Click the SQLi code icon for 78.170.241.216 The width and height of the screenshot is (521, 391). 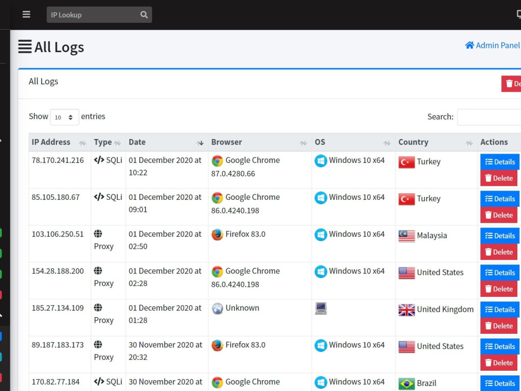[99, 160]
